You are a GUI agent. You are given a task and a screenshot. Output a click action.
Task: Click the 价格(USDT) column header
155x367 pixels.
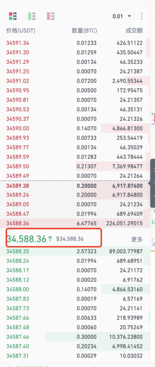click(x=20, y=30)
